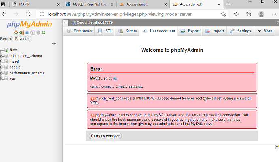
Task: Select the User accounts tab
Action: coord(159,31)
